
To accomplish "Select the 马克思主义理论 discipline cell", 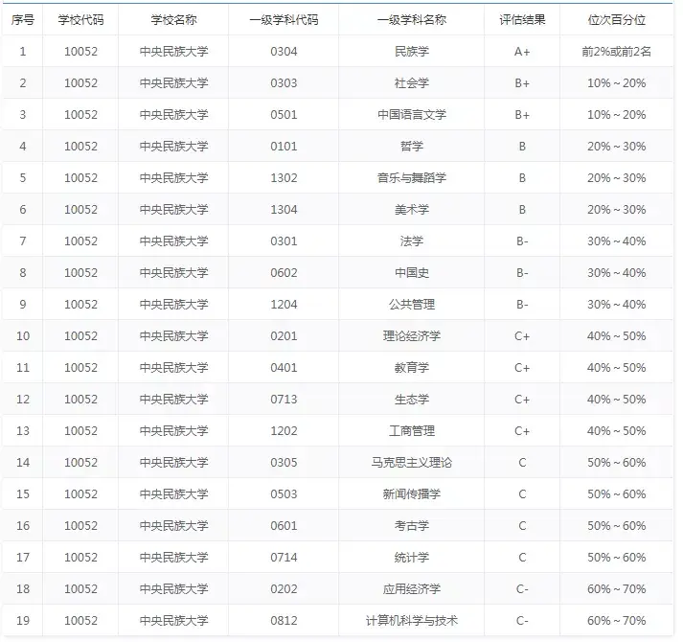I will click(x=412, y=463).
